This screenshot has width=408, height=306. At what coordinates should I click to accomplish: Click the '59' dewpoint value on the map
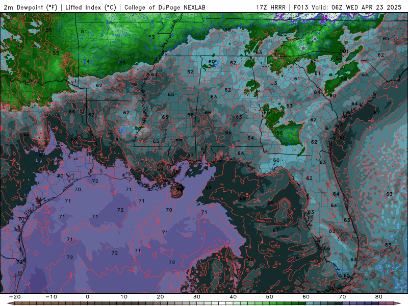[122, 63]
